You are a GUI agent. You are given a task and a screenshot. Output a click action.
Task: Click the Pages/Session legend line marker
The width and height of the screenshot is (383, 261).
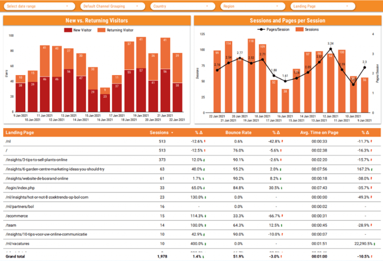pos(261,29)
